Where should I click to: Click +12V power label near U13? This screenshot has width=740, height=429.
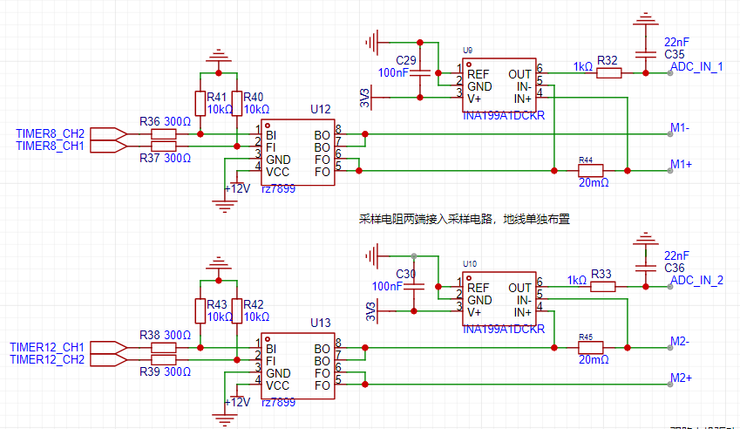(x=237, y=402)
